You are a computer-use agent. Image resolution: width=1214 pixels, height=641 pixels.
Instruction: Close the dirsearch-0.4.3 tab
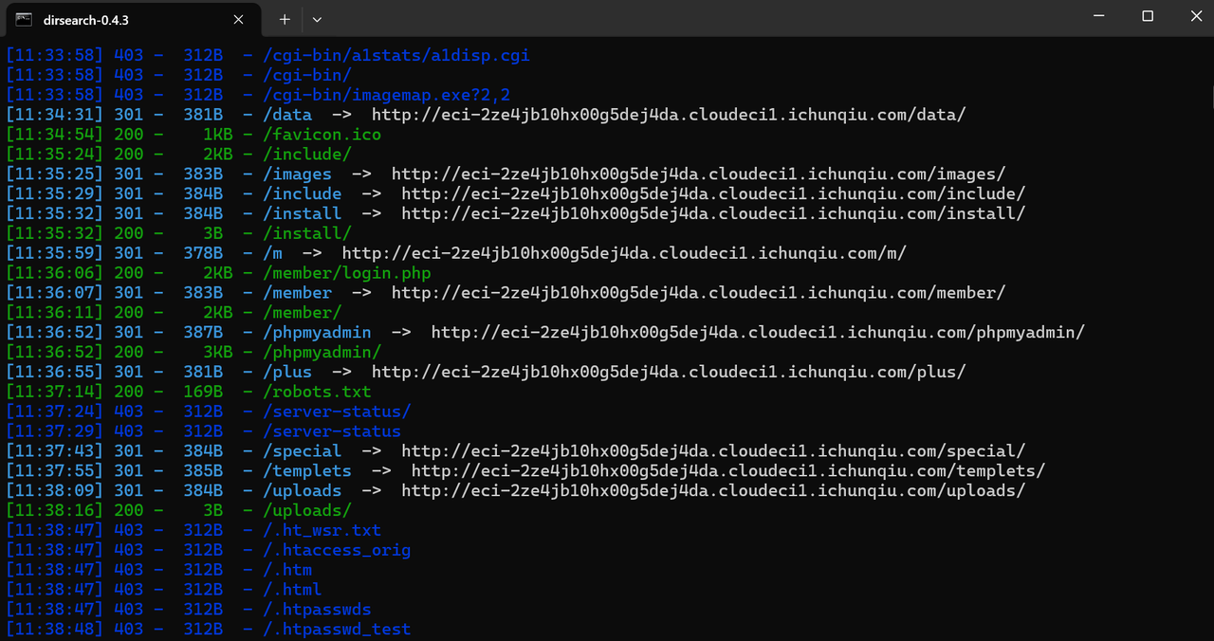point(238,19)
